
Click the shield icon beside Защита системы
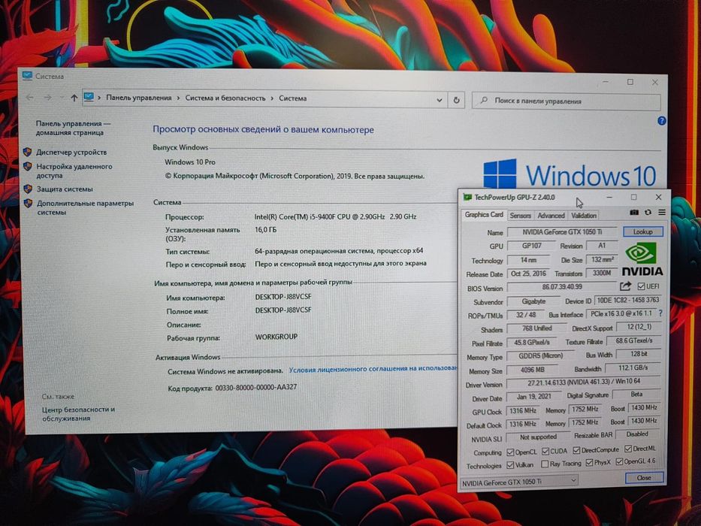click(x=28, y=189)
